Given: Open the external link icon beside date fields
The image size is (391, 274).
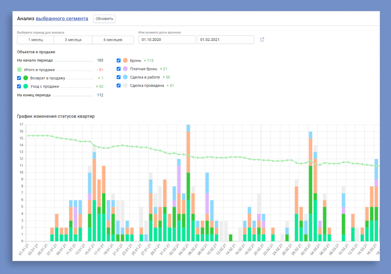Looking at the screenshot, I should point(262,40).
